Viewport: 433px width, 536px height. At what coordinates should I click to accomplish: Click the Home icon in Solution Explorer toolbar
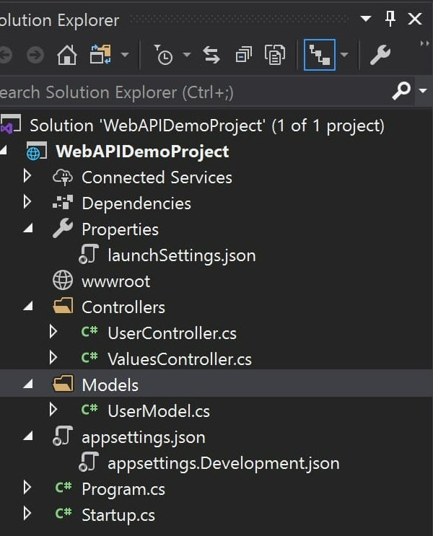(x=66, y=55)
